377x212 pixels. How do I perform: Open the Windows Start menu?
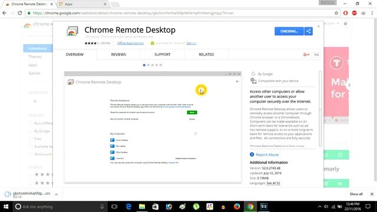click(x=6, y=207)
